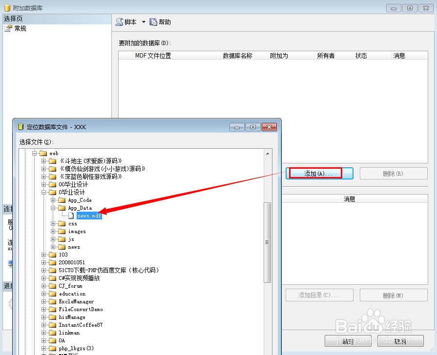Select the InstantCoffee87 tree item
437x355 pixels.
point(81,325)
